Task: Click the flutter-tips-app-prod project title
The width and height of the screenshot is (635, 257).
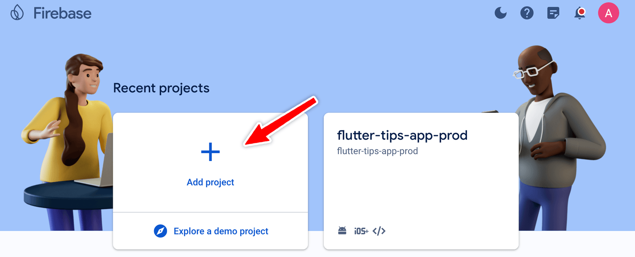Action: [402, 135]
